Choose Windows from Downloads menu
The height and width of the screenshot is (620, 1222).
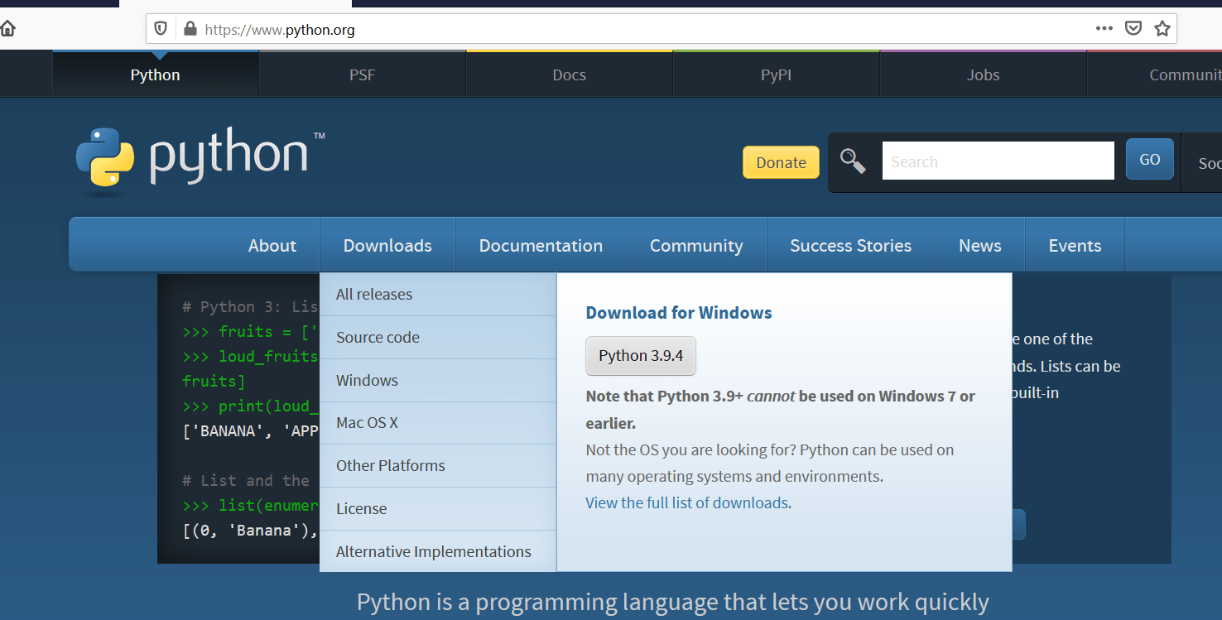click(x=438, y=380)
